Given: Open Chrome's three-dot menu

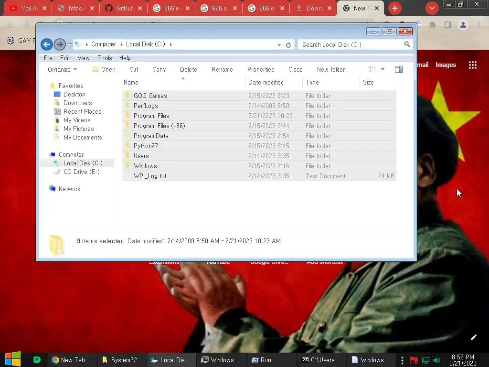Looking at the screenshot, I should (478, 25).
